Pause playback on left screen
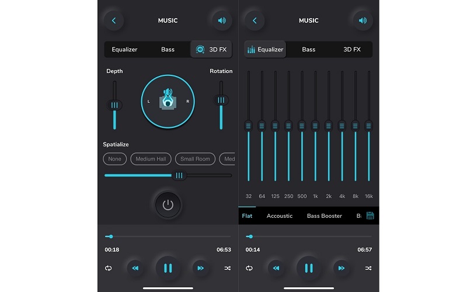This screenshot has width=467, height=292. 168,268
